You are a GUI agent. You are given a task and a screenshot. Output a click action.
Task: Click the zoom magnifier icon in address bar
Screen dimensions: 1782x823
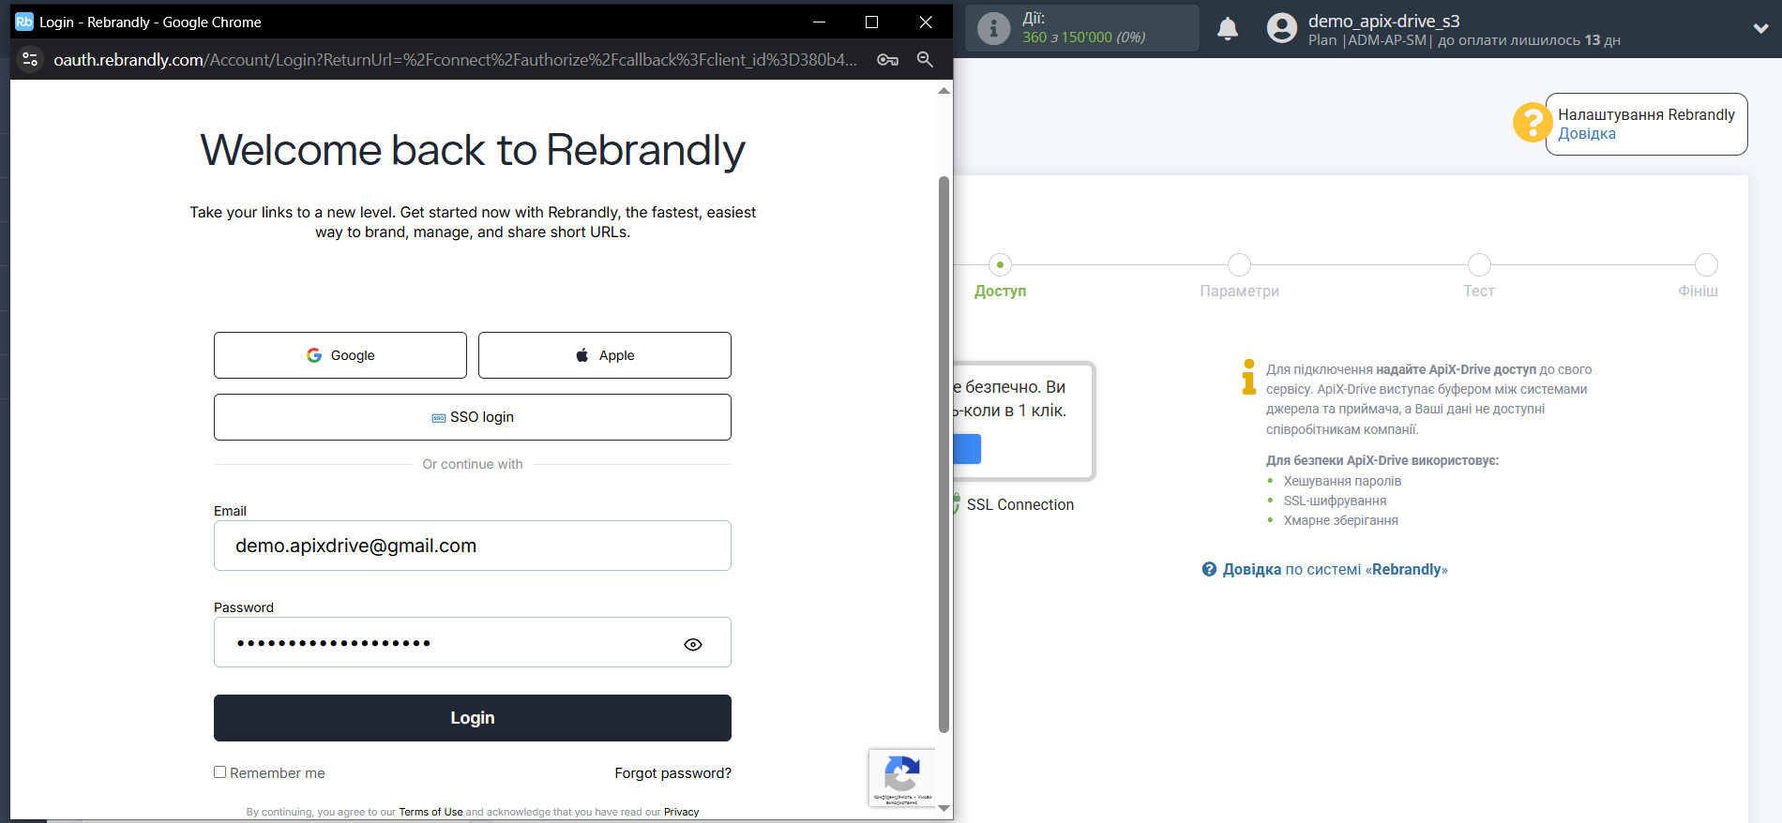925,59
